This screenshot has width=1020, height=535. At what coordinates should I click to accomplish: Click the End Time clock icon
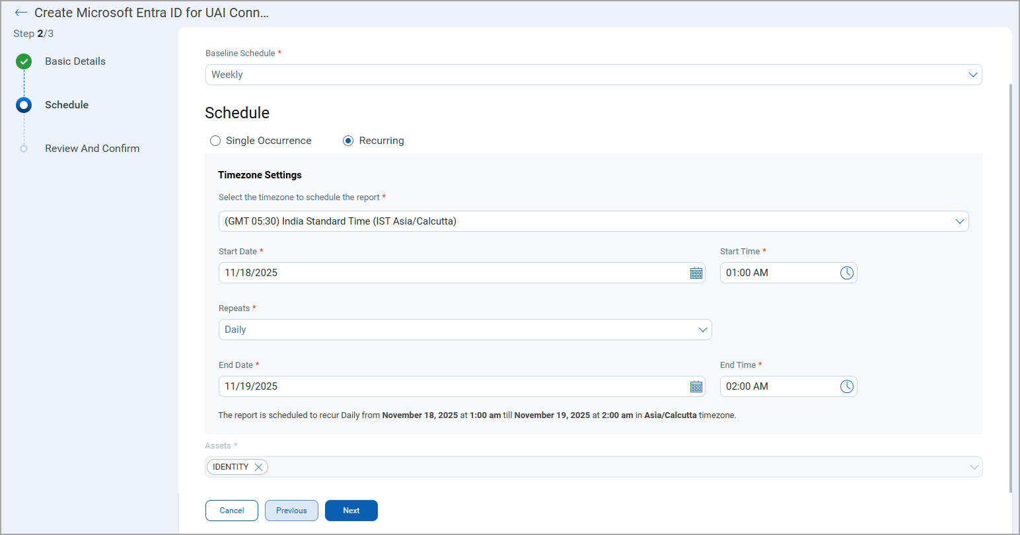click(846, 386)
